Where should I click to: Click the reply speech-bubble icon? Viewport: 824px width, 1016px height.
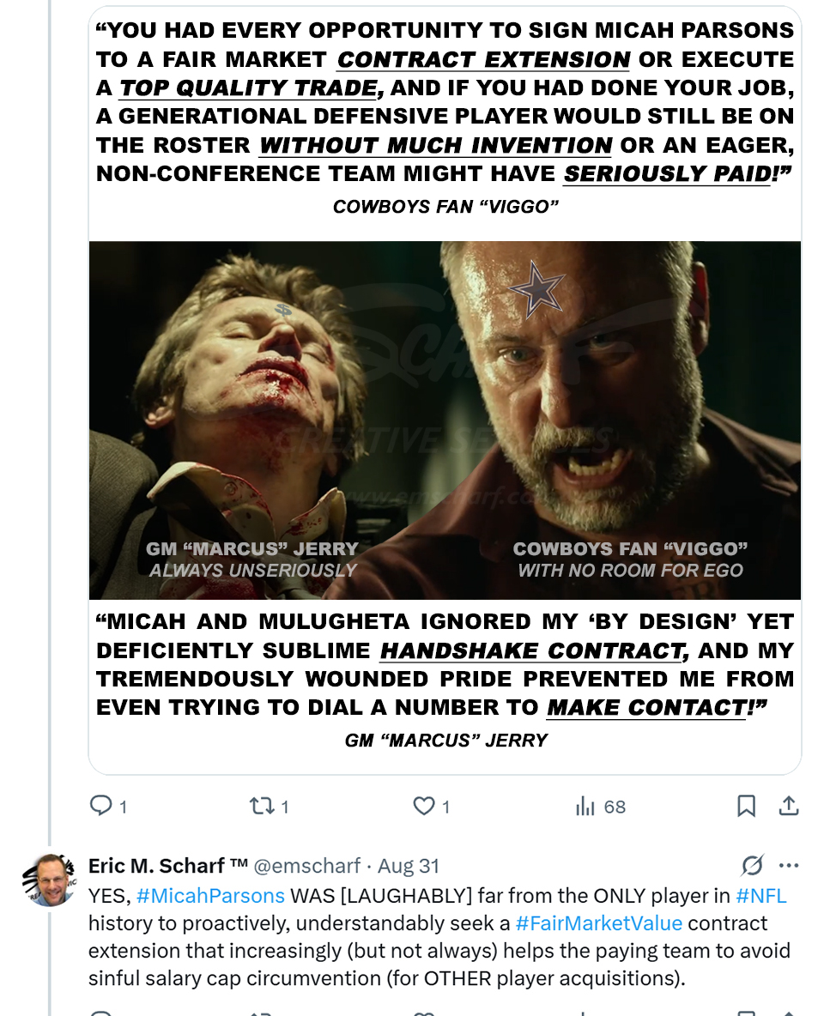click(101, 806)
